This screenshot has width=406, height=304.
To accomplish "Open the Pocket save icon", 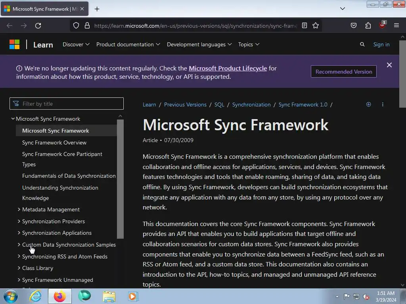I will (354, 26).
